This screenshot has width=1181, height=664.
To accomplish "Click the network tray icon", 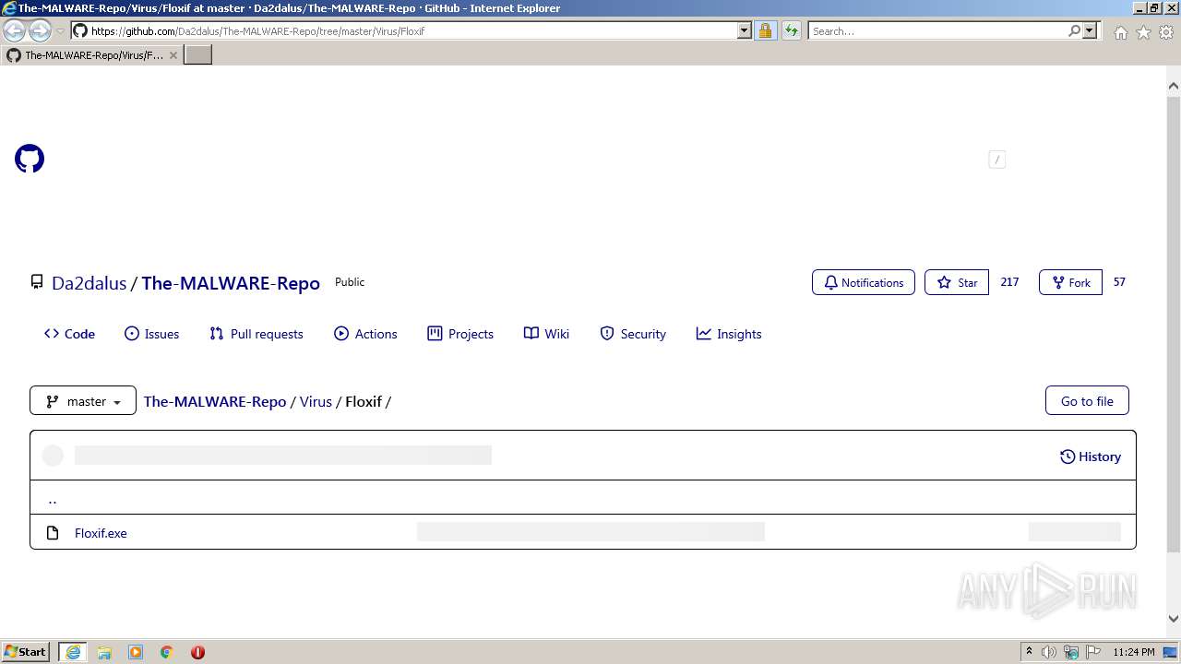I will (1071, 652).
